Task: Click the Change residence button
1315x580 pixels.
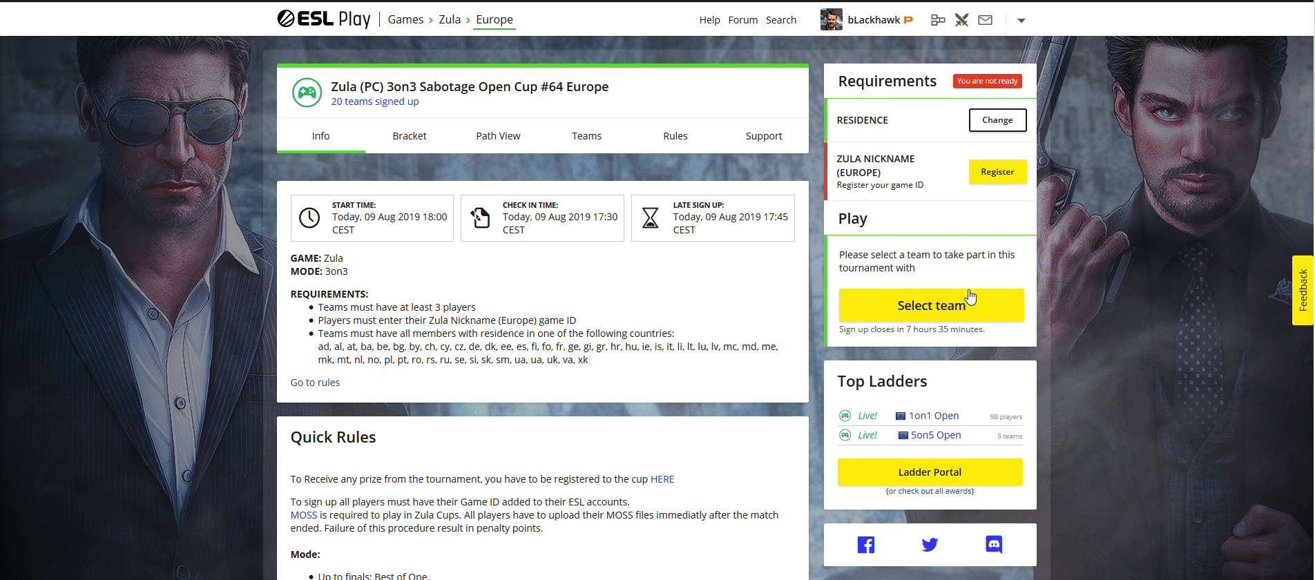Action: 997,120
